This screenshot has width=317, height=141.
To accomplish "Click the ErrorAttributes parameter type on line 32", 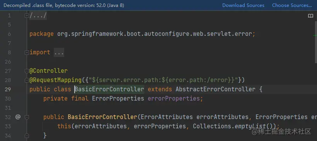I will coord(167,117).
